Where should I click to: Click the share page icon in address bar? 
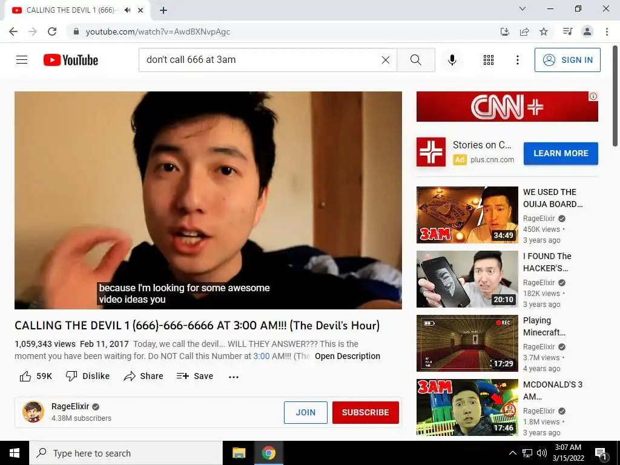point(524,31)
